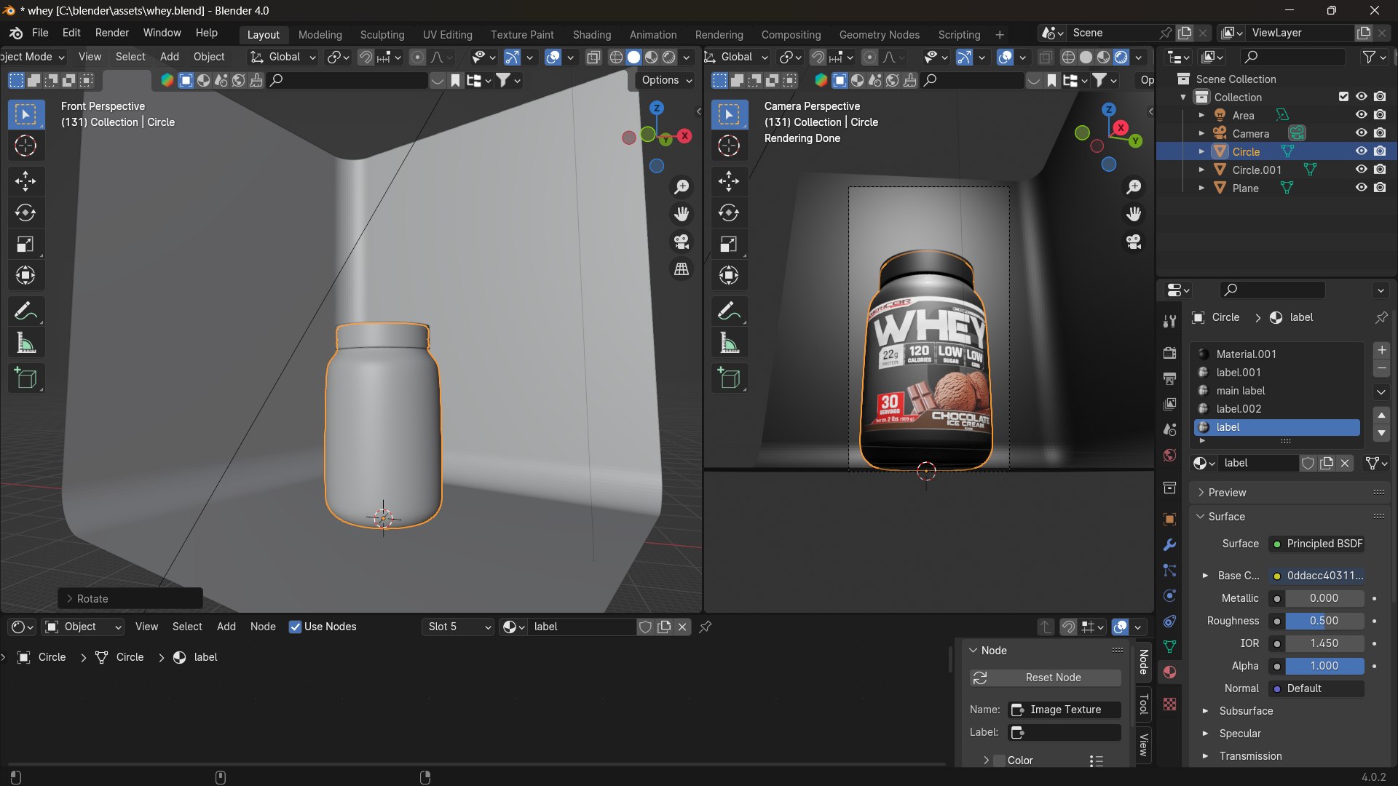Open the File menu
Screen dimensions: 1398x786
[x=40, y=33]
